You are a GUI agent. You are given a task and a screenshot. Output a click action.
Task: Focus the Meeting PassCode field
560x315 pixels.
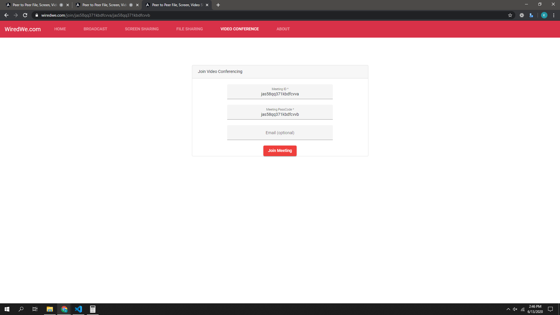[280, 114]
